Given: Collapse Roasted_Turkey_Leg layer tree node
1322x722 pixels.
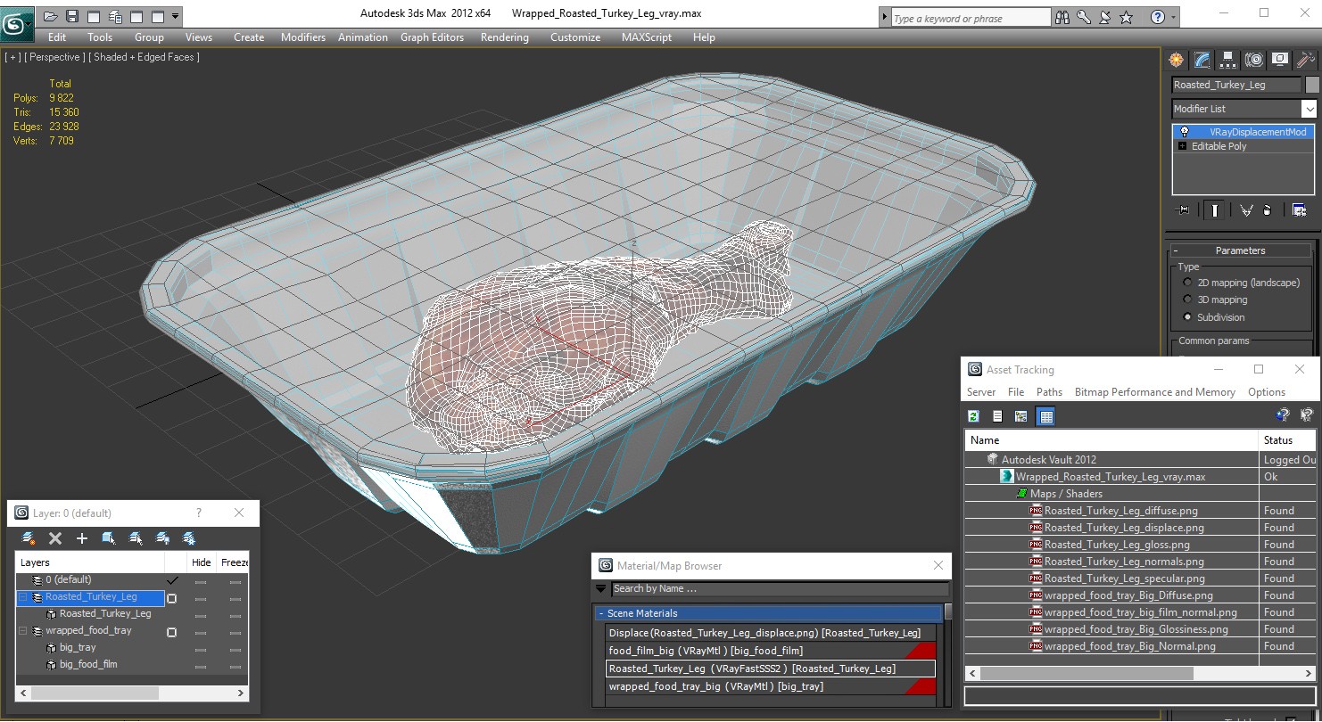Looking at the screenshot, I should (23, 597).
